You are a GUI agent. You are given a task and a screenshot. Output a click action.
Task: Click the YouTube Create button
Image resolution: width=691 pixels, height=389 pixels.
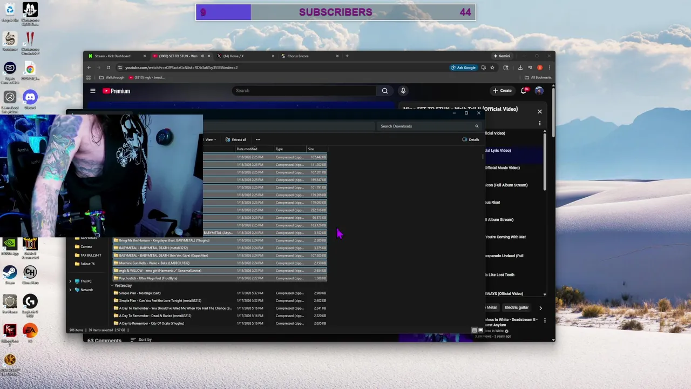point(502,91)
